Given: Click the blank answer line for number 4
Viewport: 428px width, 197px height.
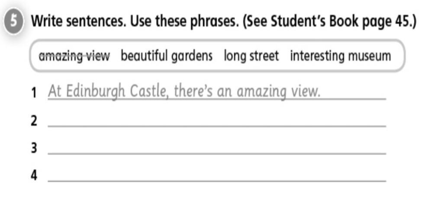Looking at the screenshot, I should [217, 181].
